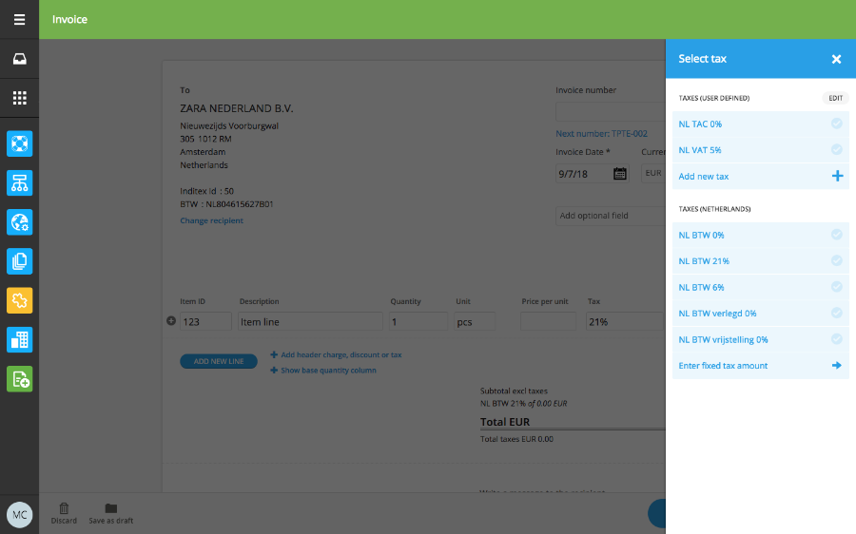The height and width of the screenshot is (534, 856).
Task: Click the Price per unit field
Action: (x=548, y=322)
